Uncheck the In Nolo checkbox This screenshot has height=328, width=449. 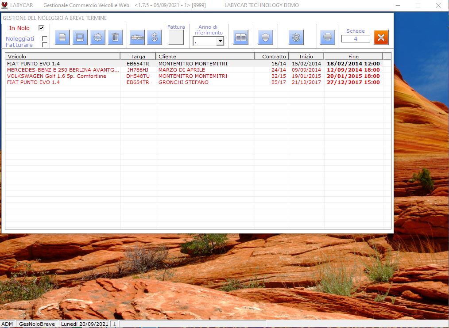pos(41,28)
